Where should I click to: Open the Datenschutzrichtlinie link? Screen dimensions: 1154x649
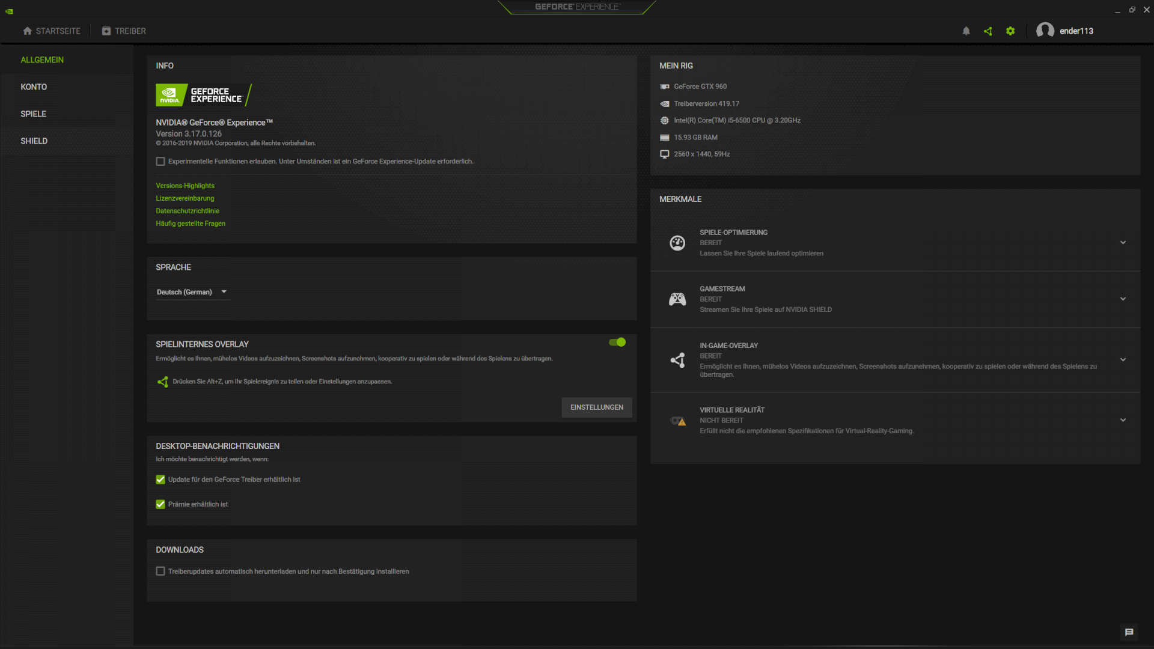(x=188, y=211)
